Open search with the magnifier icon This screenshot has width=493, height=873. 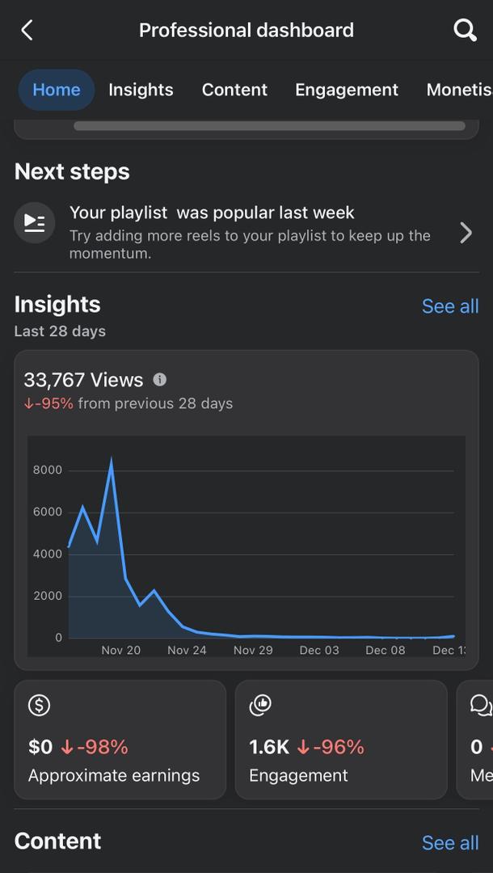tap(465, 31)
